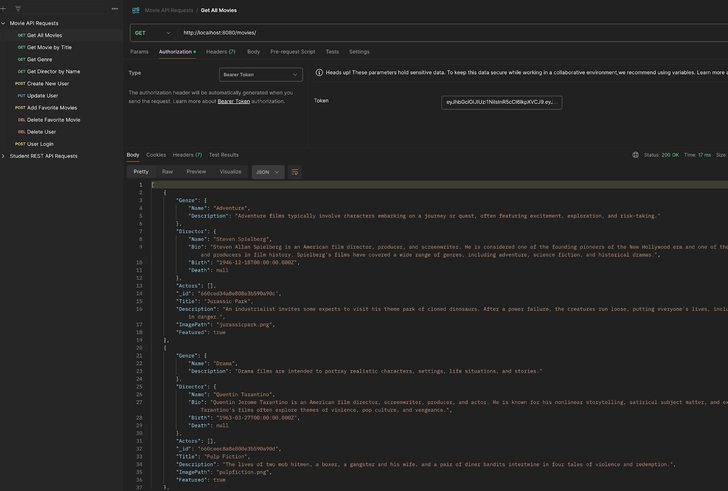This screenshot has width=728, height=491.
Task: Open the Settings tab
Action: click(359, 52)
